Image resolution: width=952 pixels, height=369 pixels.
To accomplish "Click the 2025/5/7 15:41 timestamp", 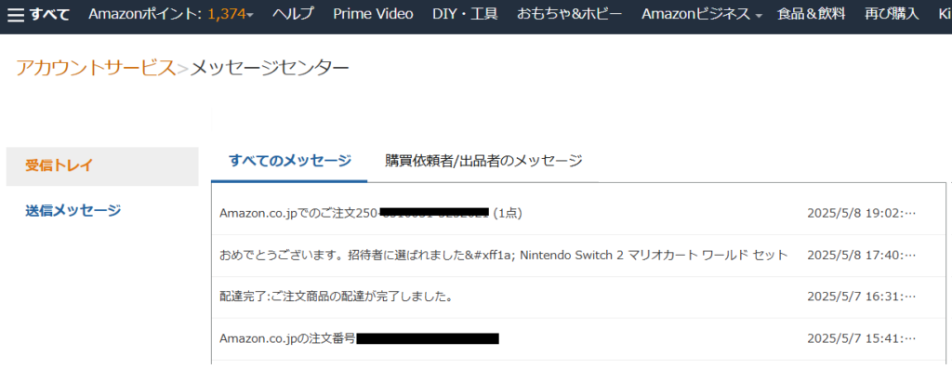I will [862, 338].
